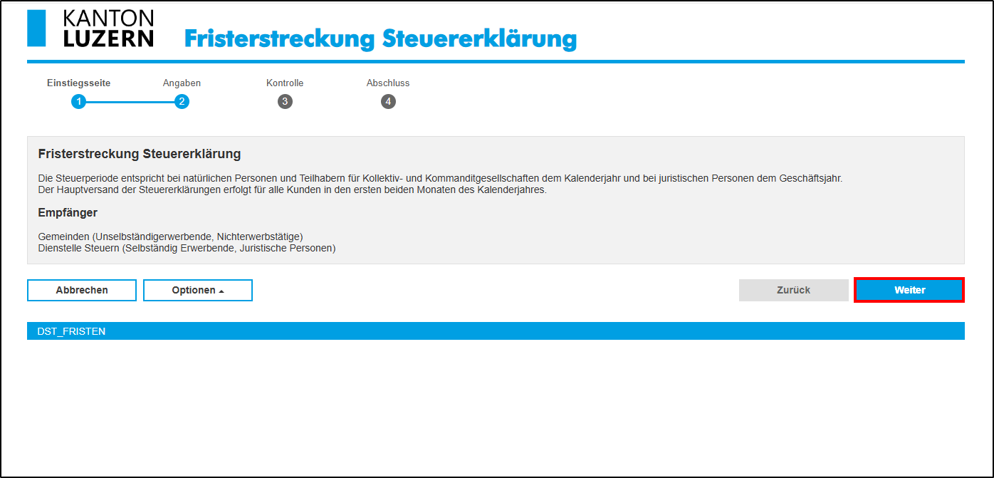Click the large blue page title heading
Screen dimensions: 994x478
(380, 38)
